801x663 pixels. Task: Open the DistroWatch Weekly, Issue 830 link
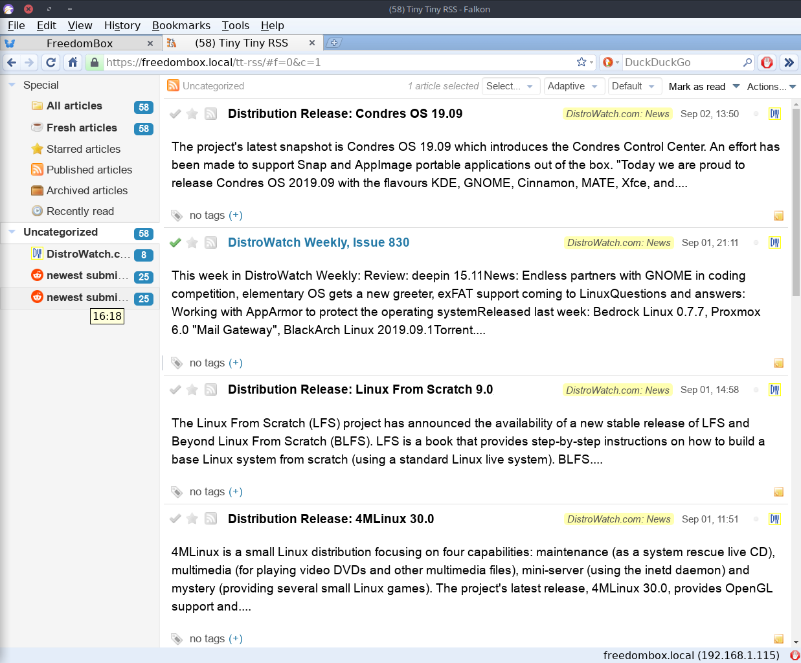tap(319, 242)
